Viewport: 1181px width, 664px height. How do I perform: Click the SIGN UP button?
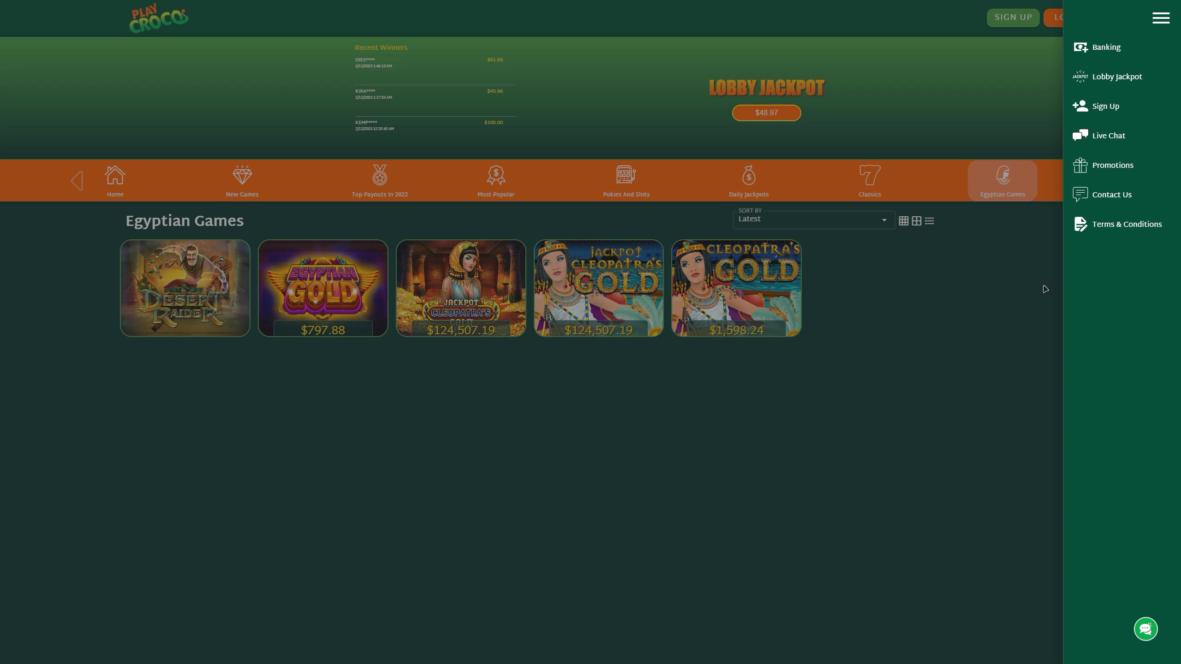click(x=1013, y=18)
